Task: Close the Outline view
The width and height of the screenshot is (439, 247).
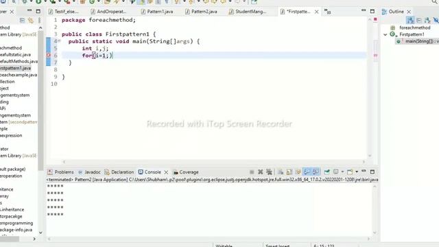Action: [409, 12]
